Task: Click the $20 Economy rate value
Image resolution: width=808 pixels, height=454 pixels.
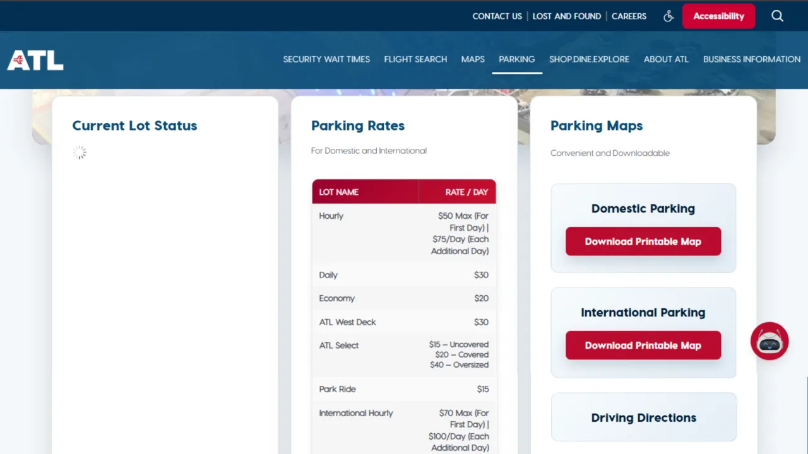Action: pyautogui.click(x=481, y=298)
